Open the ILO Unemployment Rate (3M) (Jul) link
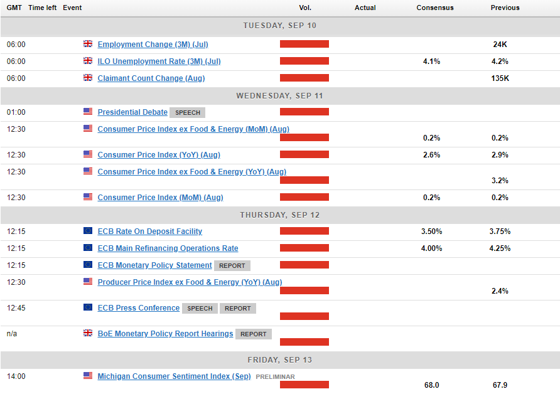 coord(159,61)
